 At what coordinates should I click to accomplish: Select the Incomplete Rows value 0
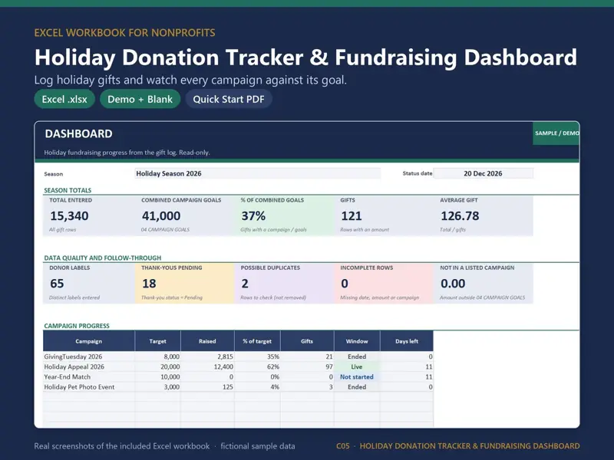coord(345,284)
